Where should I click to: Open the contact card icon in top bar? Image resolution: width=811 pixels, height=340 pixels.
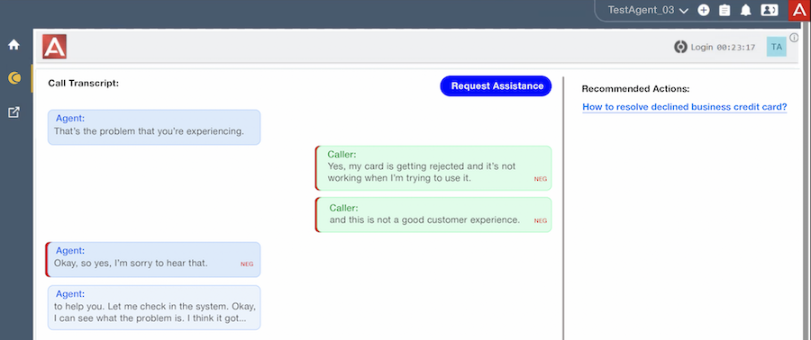[x=770, y=10]
